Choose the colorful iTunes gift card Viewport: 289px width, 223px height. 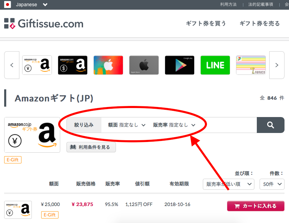(x=108, y=65)
